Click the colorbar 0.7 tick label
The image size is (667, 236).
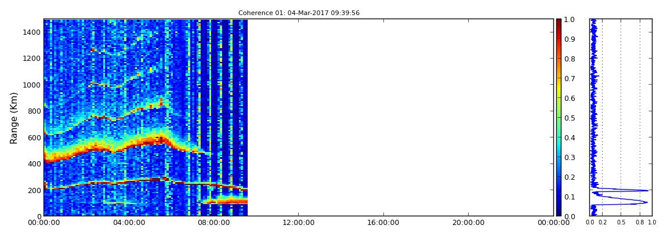point(569,79)
